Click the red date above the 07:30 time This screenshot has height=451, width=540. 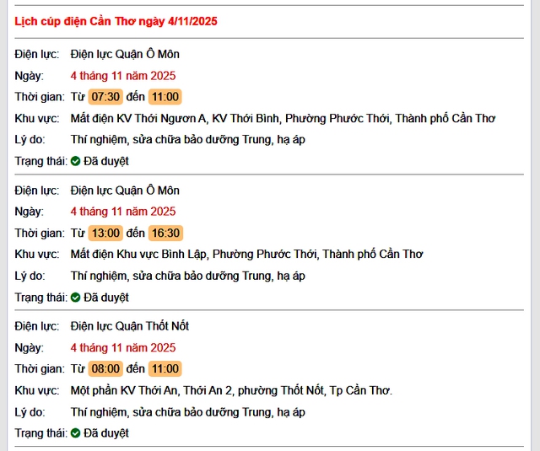coord(123,75)
